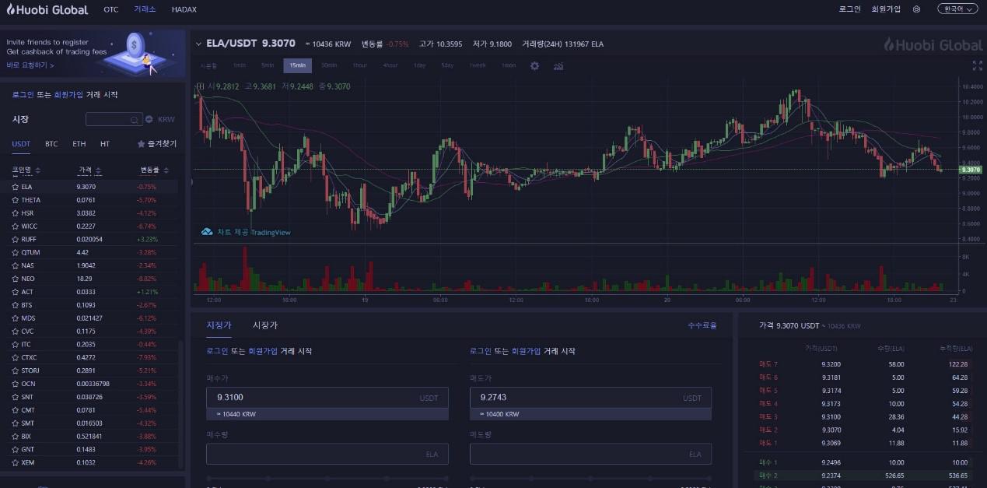Click the 수수료율 fee rate link
987x488 pixels.
702,325
